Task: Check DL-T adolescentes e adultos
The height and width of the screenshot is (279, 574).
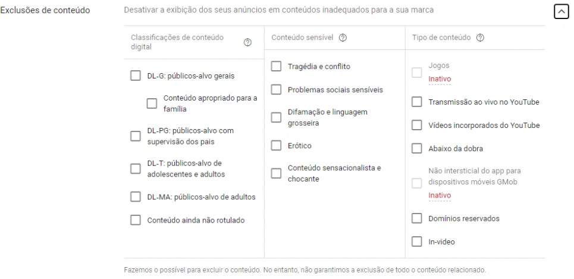Action: 136,169
